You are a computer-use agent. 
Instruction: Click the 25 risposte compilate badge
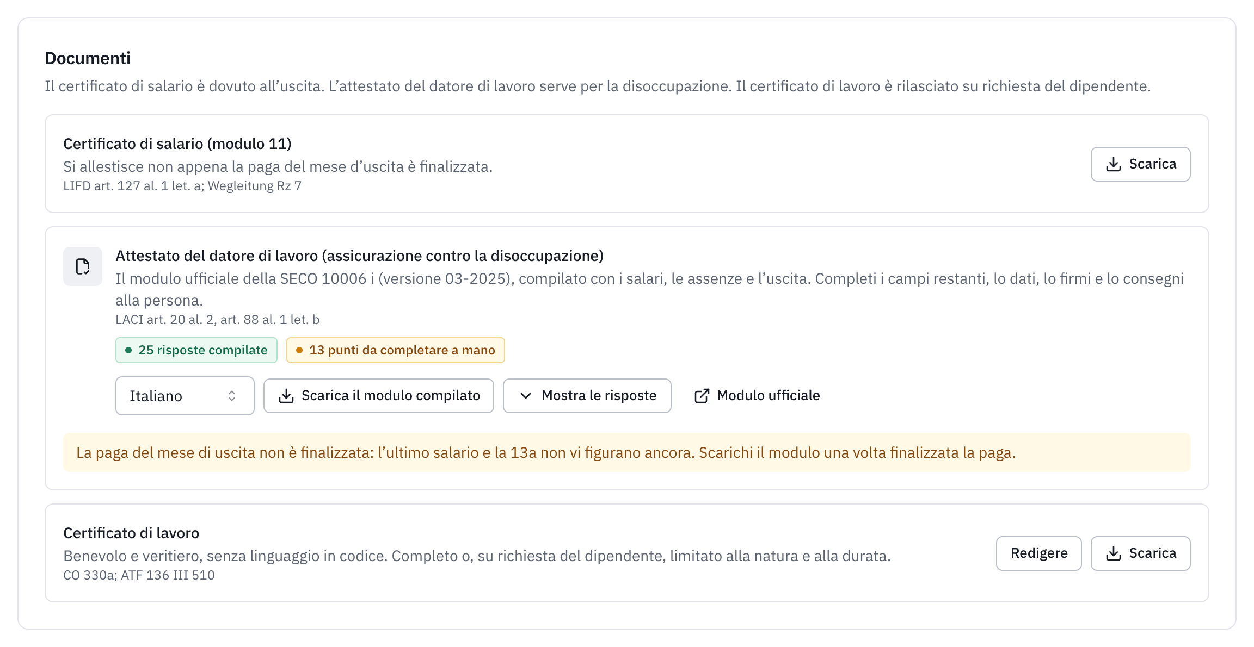(196, 350)
